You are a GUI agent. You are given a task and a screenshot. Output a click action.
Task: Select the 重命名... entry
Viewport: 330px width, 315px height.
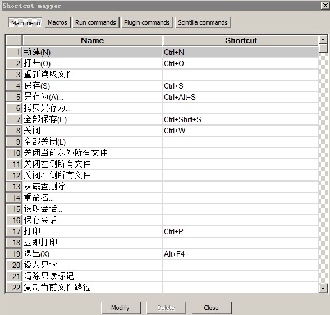point(93,198)
